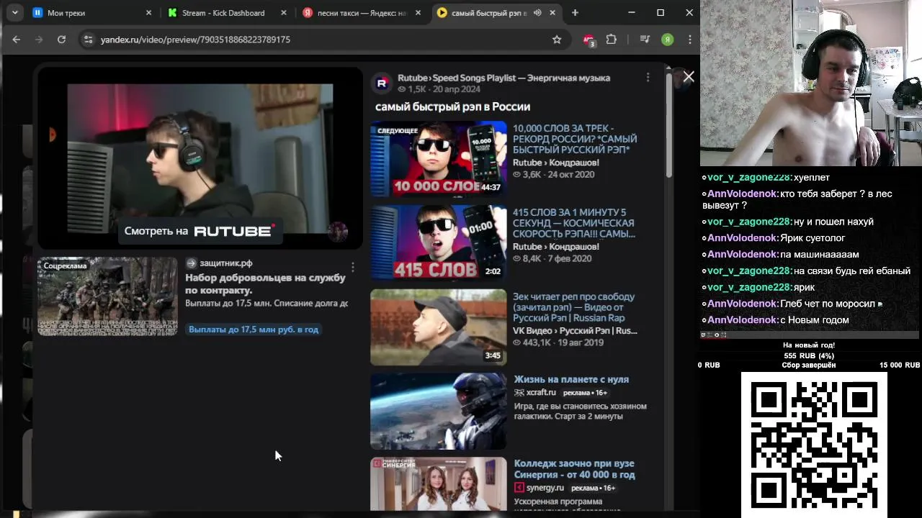Reload the current page

(62, 40)
